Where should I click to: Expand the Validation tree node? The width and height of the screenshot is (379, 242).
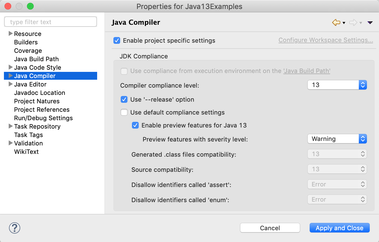pos(11,143)
